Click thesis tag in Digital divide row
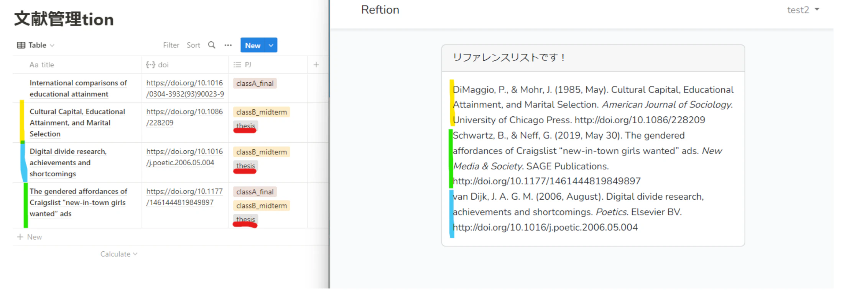This screenshot has height=290, width=844. (x=246, y=166)
